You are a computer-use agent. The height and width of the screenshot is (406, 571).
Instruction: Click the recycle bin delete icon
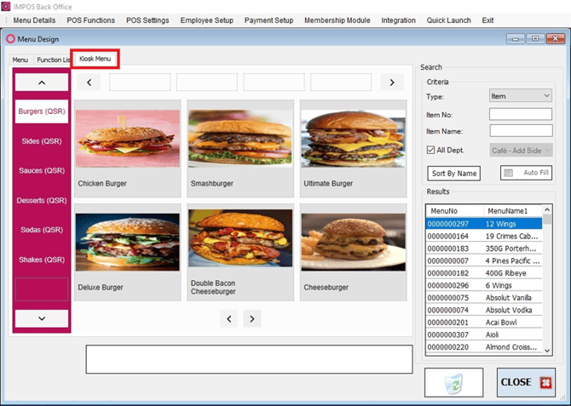pyautogui.click(x=453, y=382)
